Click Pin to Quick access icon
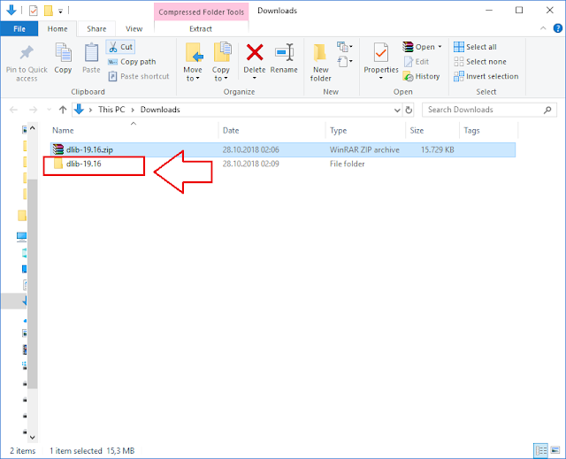566x459 pixels. [x=27, y=53]
